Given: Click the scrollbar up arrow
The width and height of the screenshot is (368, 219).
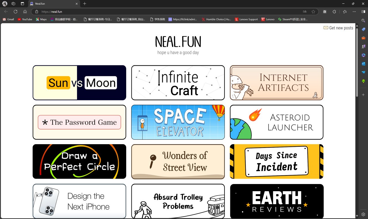Looking at the screenshot, I should (x=357, y=26).
